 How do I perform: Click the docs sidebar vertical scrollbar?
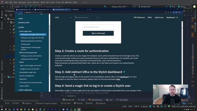(x=50, y=53)
